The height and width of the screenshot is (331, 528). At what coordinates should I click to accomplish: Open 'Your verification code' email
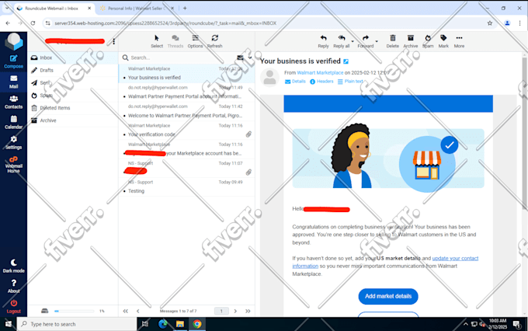[186, 130]
